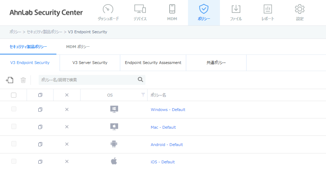Open the Windows - Default policy link
The image size is (326, 169).
pyautogui.click(x=168, y=110)
